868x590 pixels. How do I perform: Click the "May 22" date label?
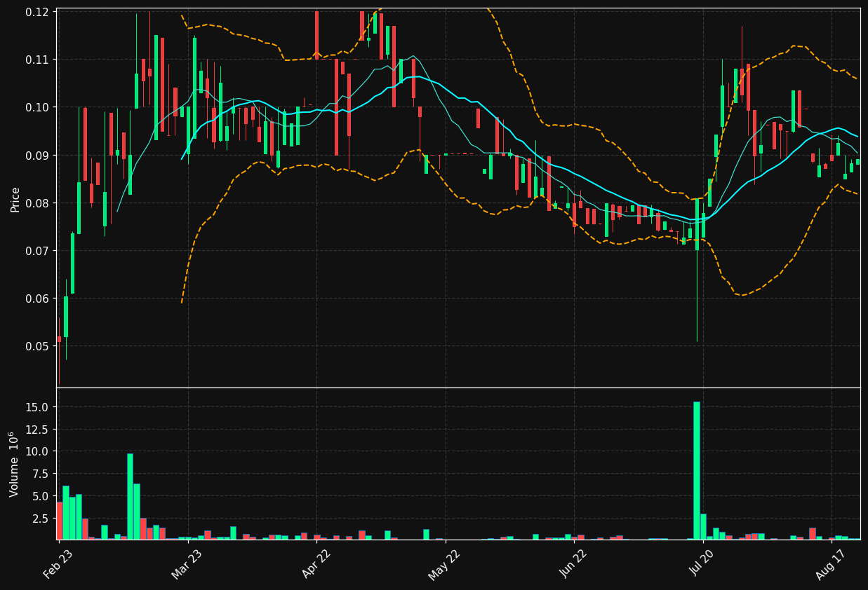click(444, 563)
